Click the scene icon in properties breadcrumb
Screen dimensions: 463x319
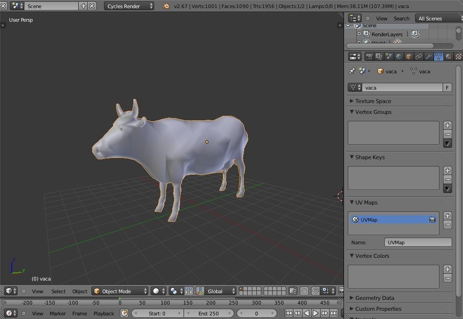pyautogui.click(x=362, y=71)
